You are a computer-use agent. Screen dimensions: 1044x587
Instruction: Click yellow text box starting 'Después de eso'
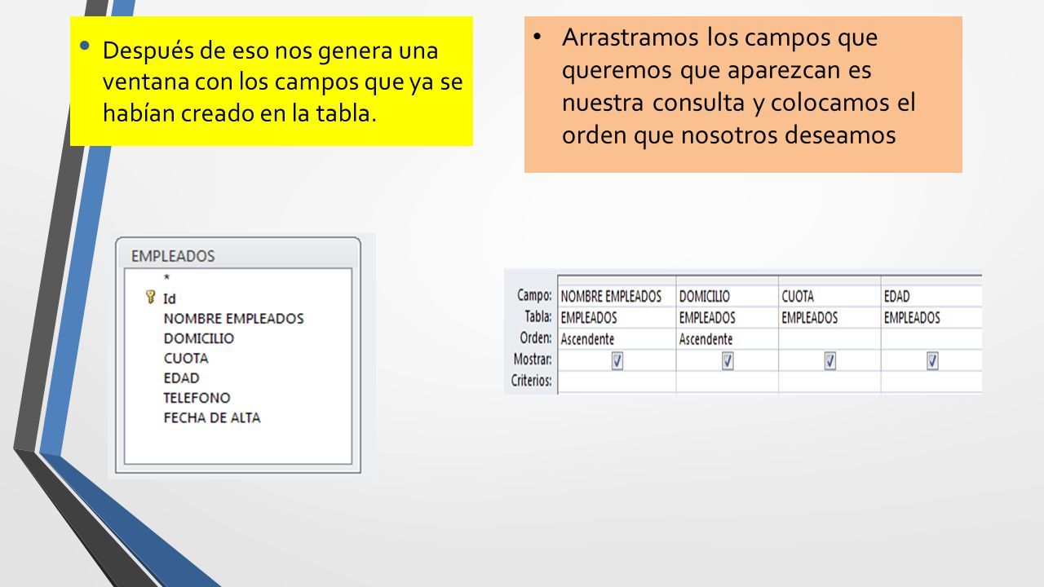click(x=272, y=82)
